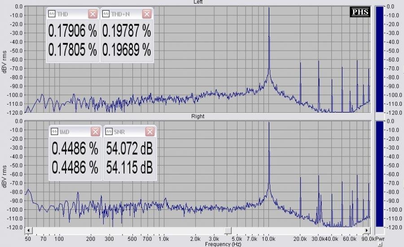
Task: Close the IMD measurement window
Action: click(95, 131)
